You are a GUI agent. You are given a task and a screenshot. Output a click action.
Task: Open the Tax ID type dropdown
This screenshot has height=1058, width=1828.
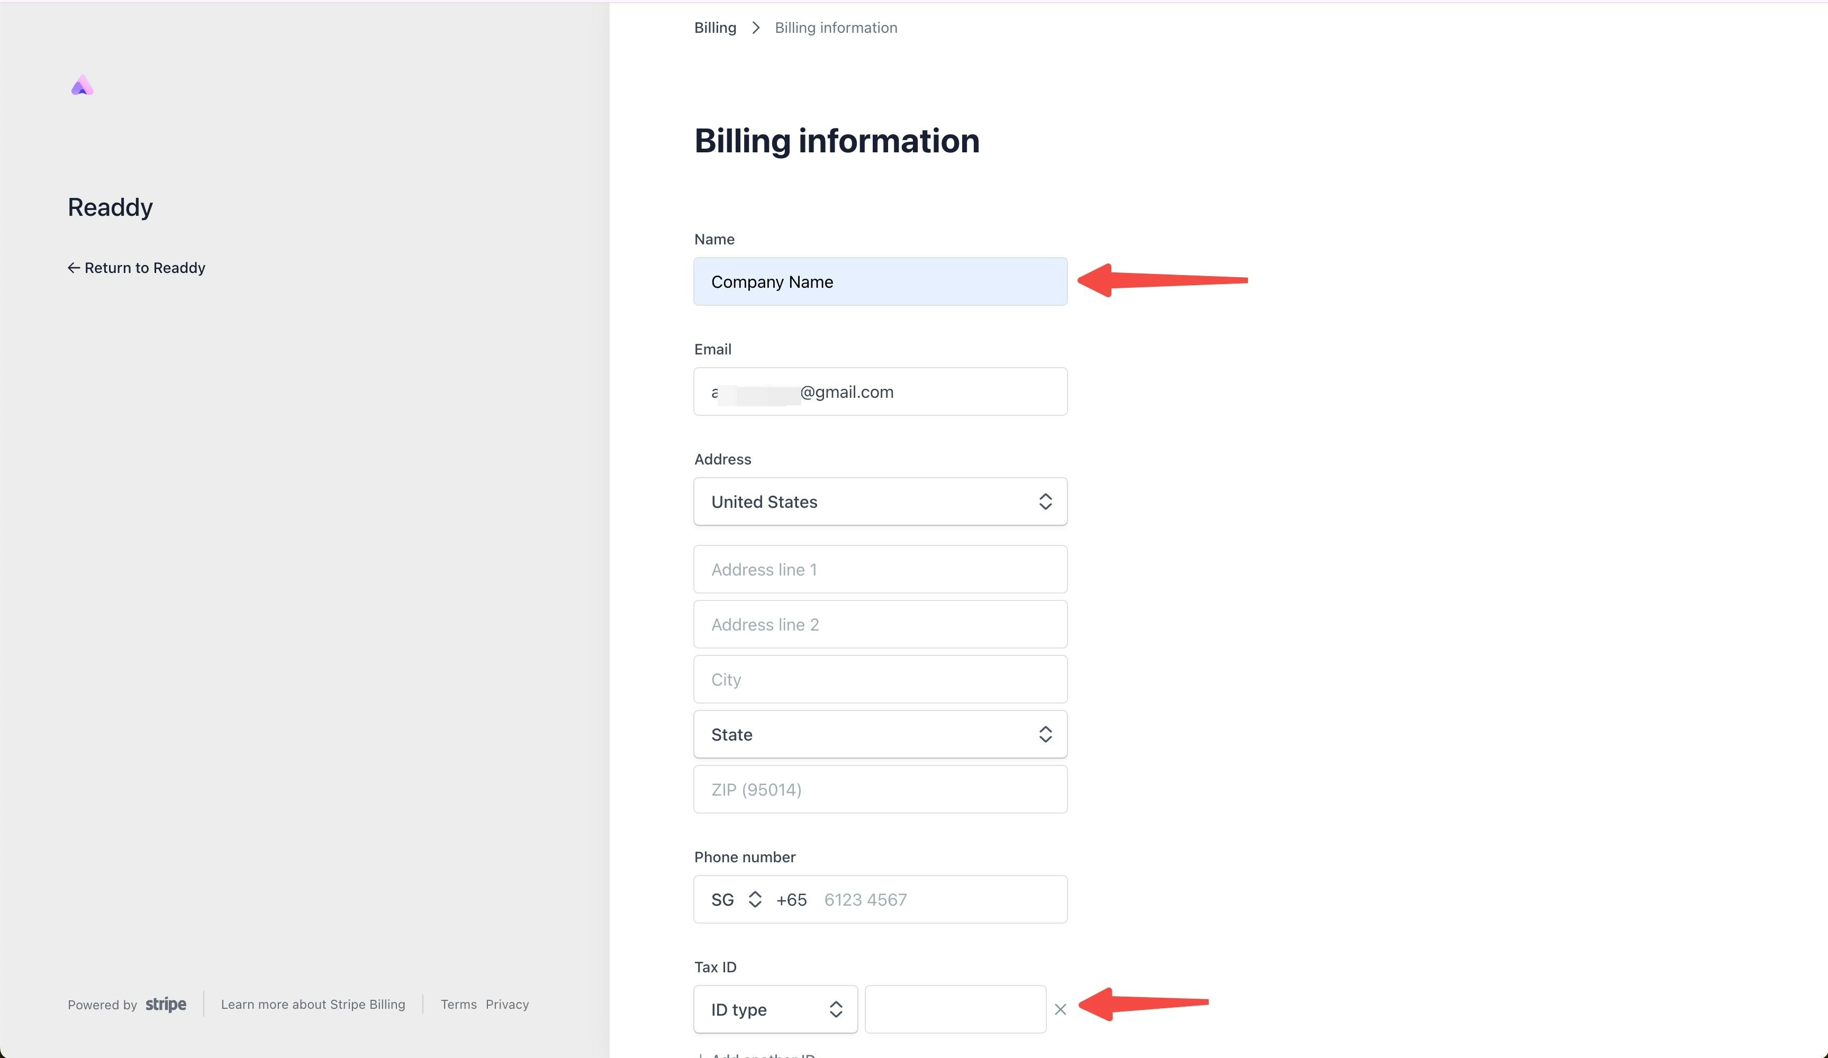[x=775, y=1009]
